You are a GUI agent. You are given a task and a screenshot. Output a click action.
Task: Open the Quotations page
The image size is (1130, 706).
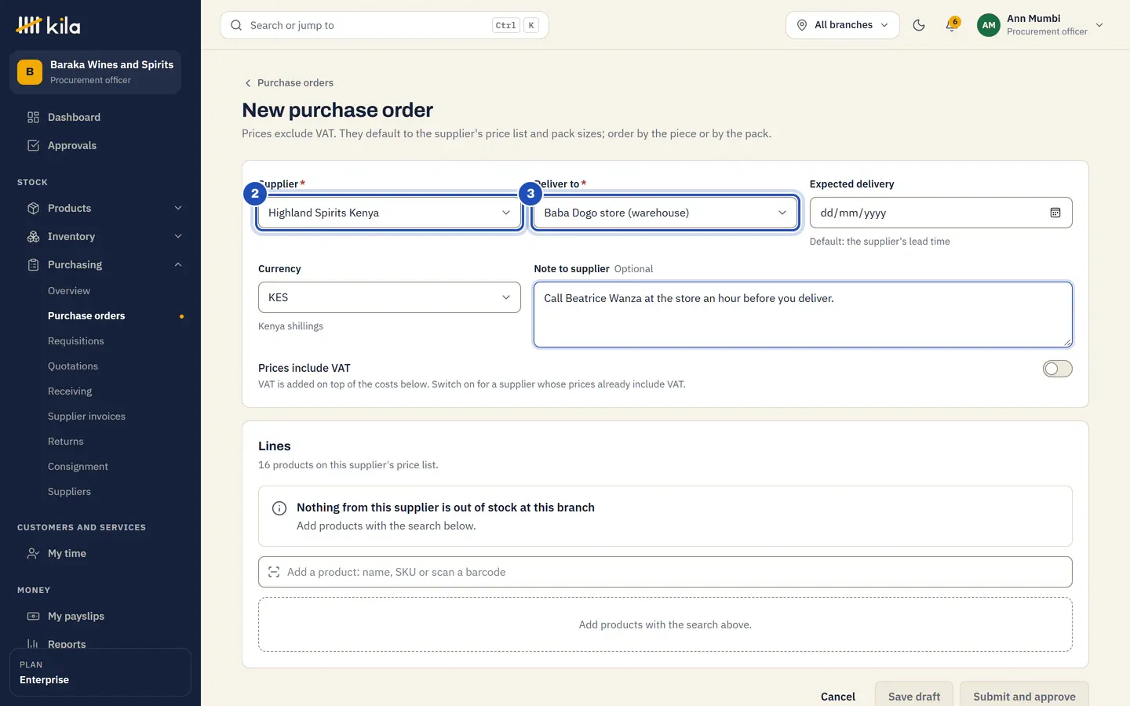click(x=73, y=366)
